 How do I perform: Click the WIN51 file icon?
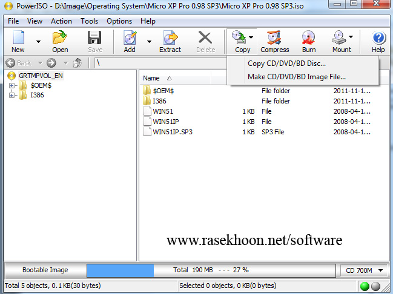point(147,111)
